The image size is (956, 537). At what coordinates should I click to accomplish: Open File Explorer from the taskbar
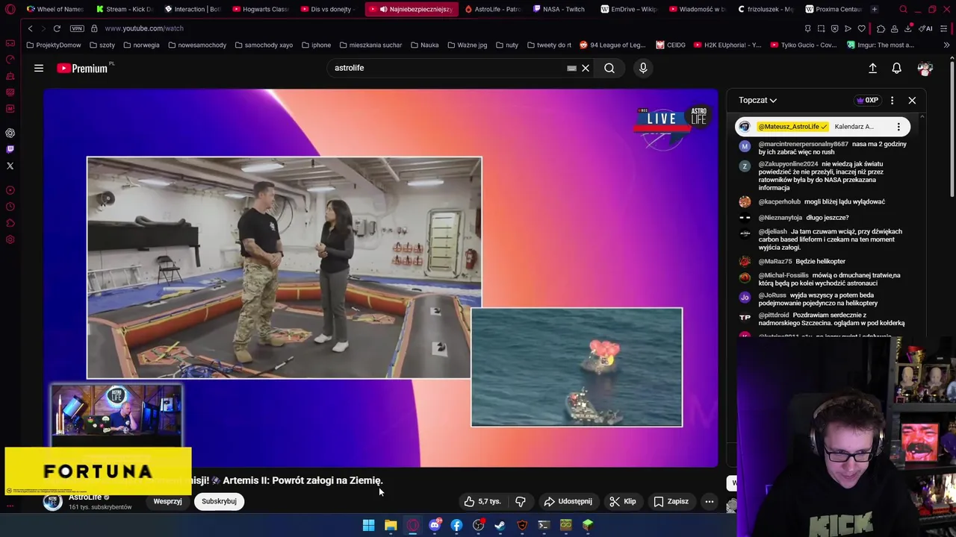391,525
